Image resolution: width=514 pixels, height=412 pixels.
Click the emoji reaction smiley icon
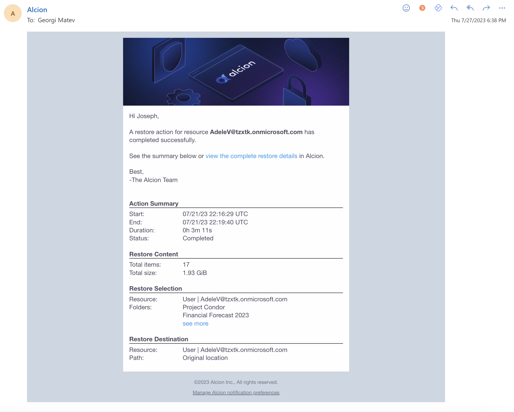pos(406,8)
